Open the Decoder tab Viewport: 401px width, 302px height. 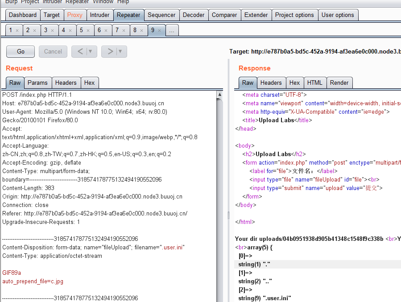point(194,15)
